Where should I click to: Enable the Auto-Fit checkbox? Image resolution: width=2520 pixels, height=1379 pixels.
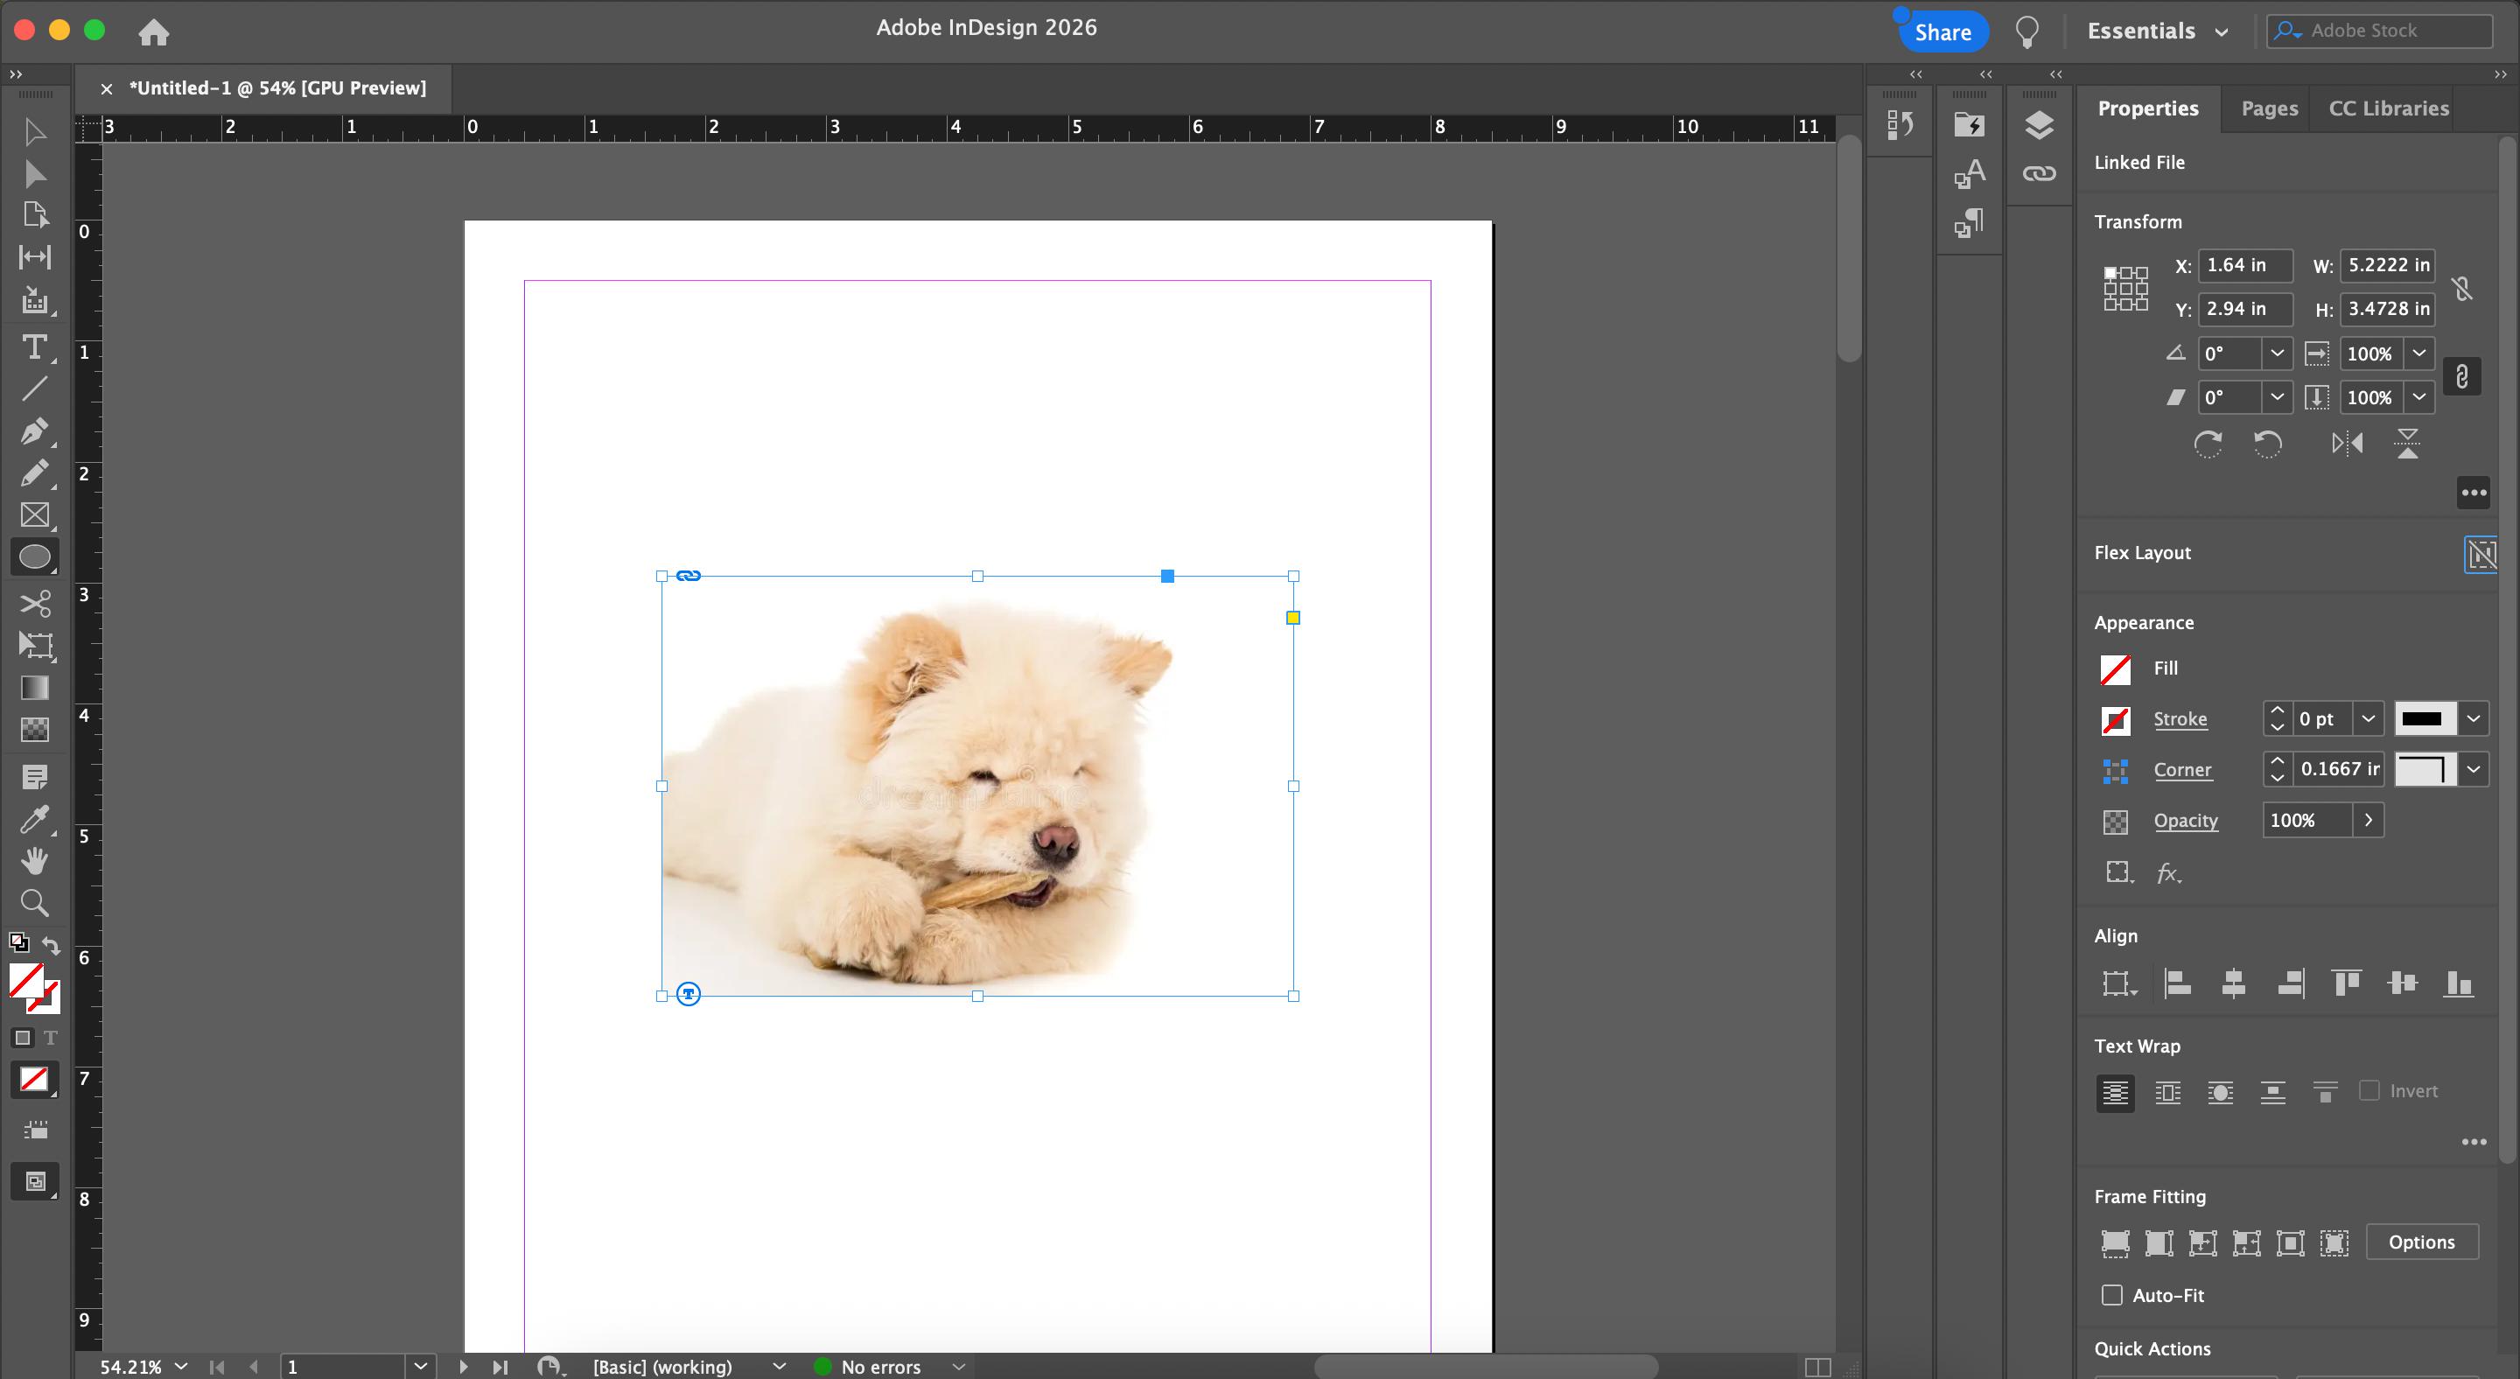(2112, 1295)
